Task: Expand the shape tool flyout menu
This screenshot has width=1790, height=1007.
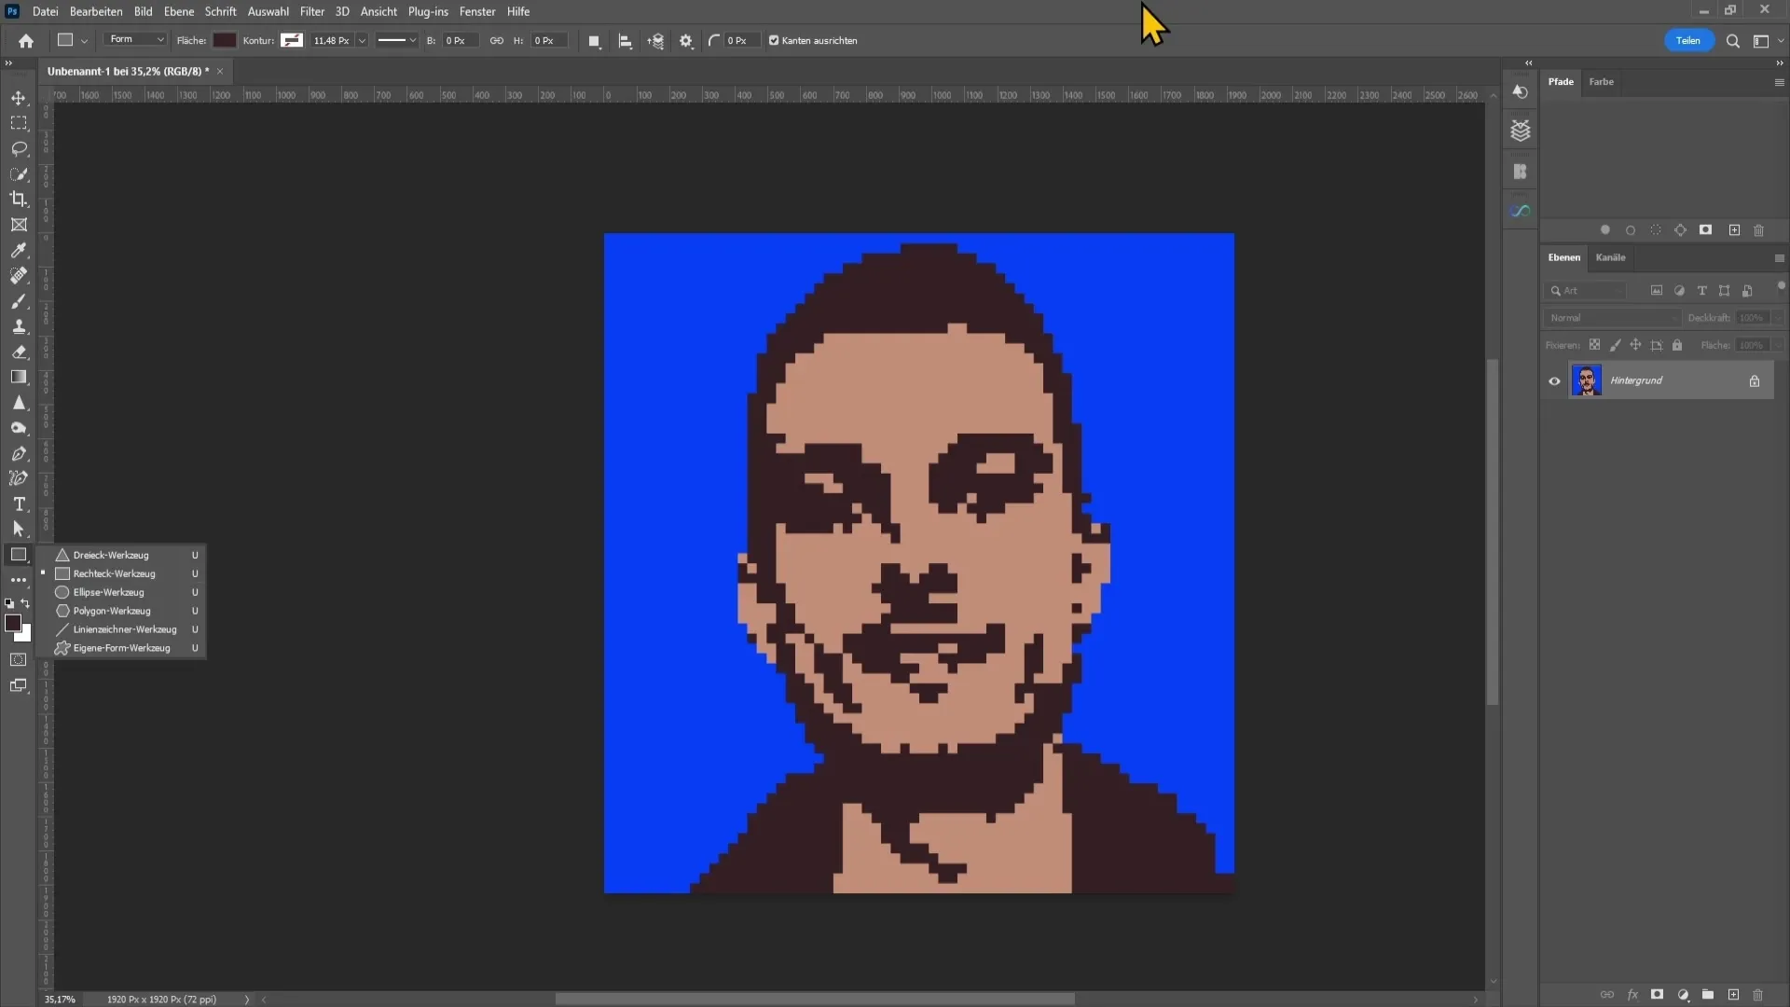Action: tap(19, 555)
